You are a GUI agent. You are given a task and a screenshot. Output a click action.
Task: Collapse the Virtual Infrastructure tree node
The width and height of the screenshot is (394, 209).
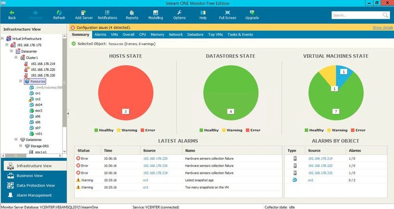click(x=2, y=38)
